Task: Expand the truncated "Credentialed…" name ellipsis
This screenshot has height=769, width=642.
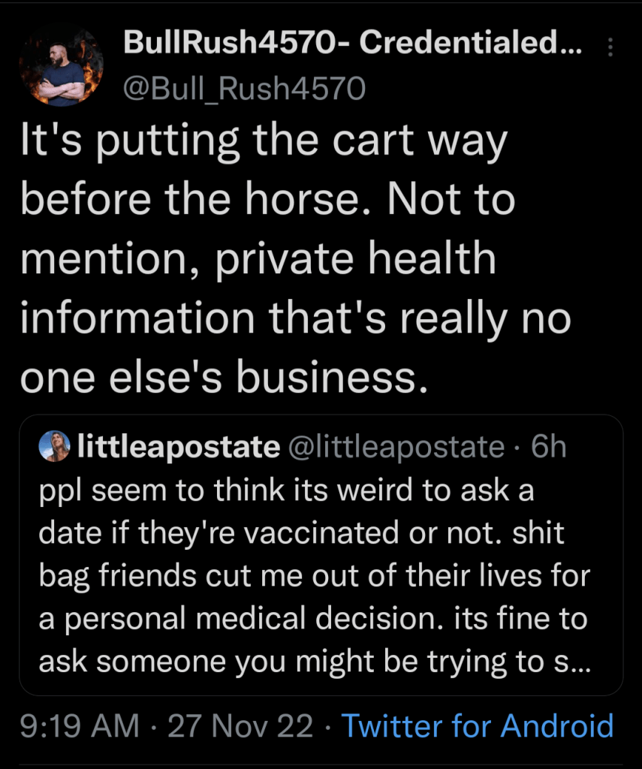Action: point(574,44)
